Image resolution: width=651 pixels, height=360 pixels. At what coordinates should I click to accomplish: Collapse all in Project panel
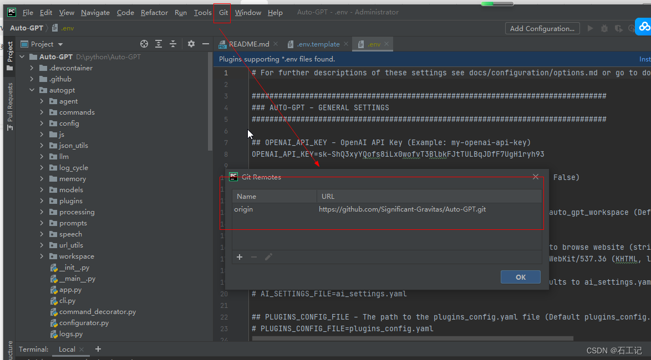173,44
